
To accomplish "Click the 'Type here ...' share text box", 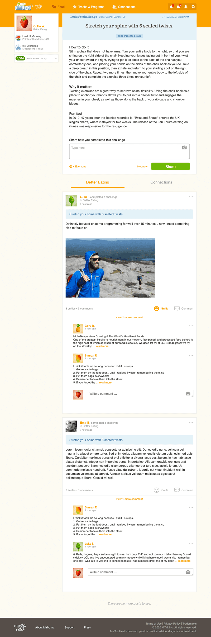I will [x=129, y=151].
